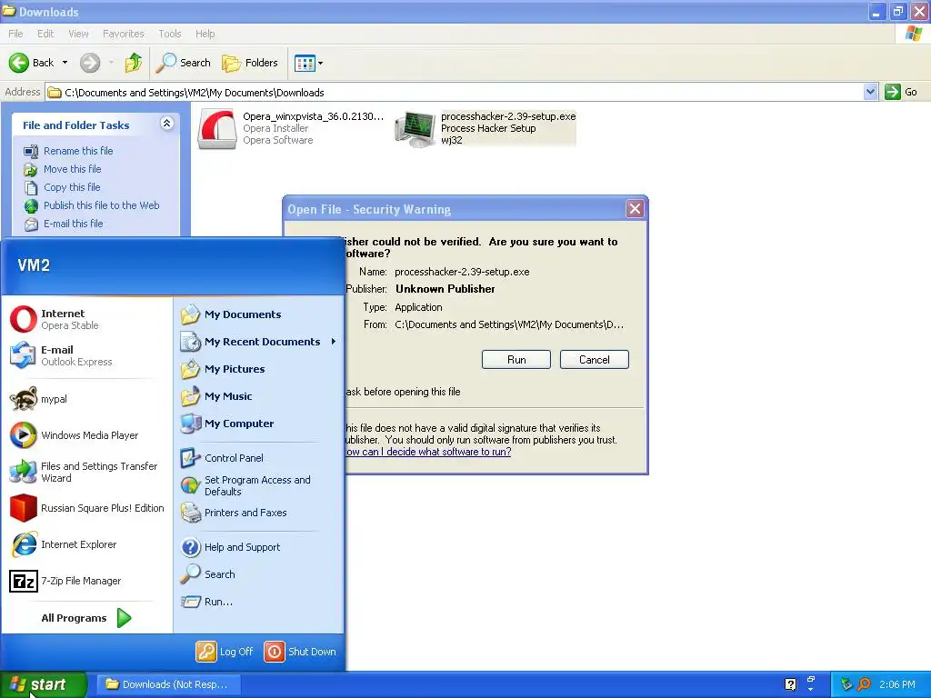The height and width of the screenshot is (698, 931).
Task: Click Publish this file to the Web
Action: (92, 205)
